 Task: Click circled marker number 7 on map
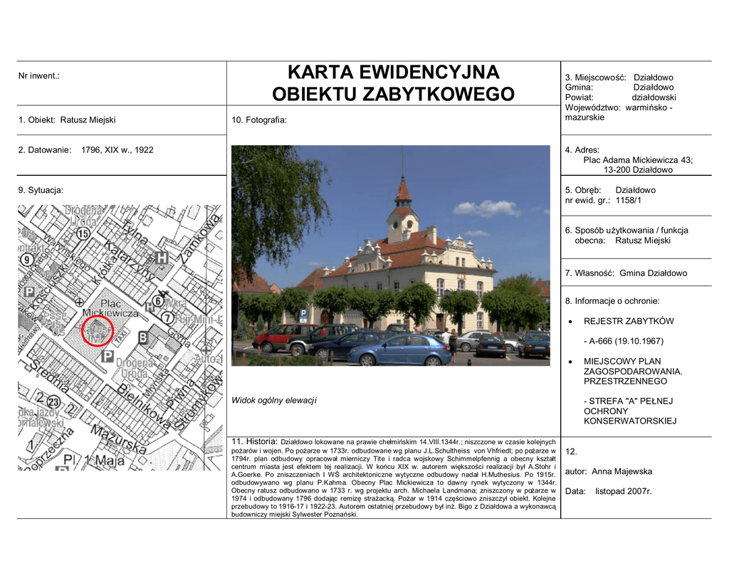167,317
